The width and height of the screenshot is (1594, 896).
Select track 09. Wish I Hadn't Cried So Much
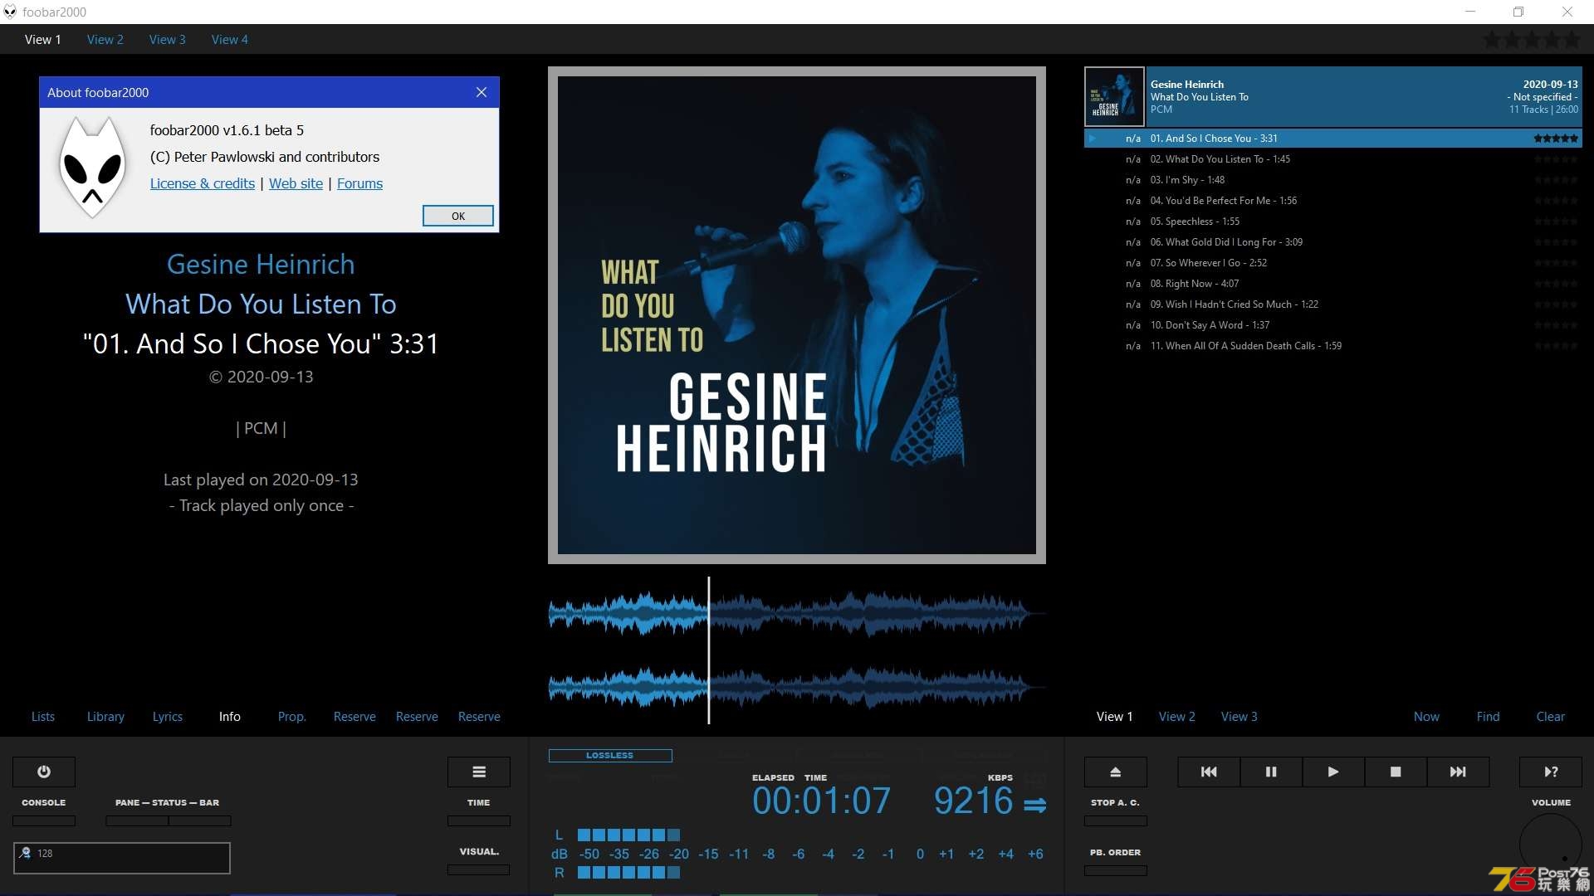tap(1333, 304)
